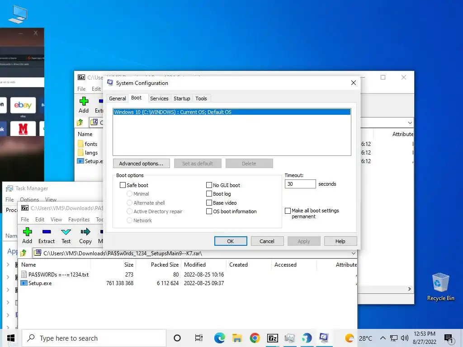Viewport: 463px width, 347px height.
Task: Open Recycle Bin on desktop
Action: coord(440,287)
